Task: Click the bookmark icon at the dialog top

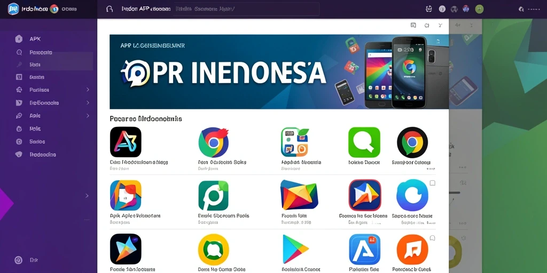Action: 413,25
